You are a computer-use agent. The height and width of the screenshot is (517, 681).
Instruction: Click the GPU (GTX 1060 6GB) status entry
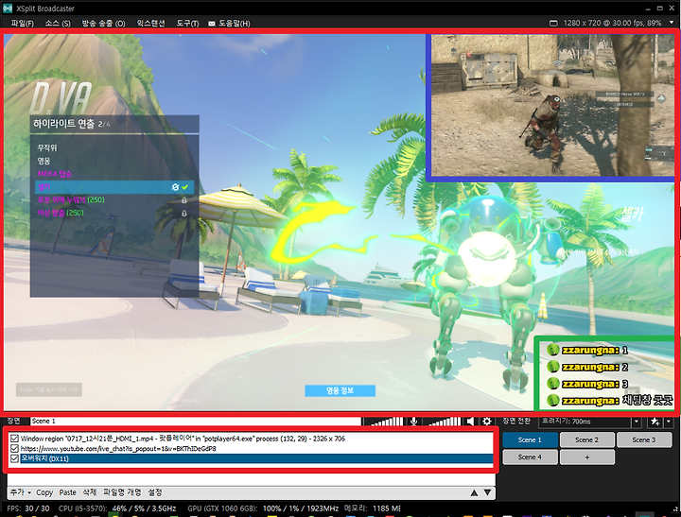[x=263, y=508]
